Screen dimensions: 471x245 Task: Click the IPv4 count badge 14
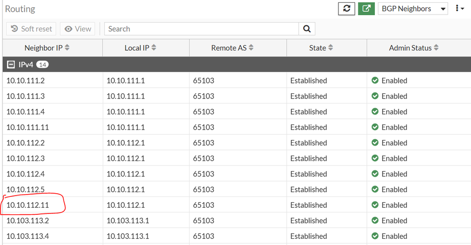point(42,64)
